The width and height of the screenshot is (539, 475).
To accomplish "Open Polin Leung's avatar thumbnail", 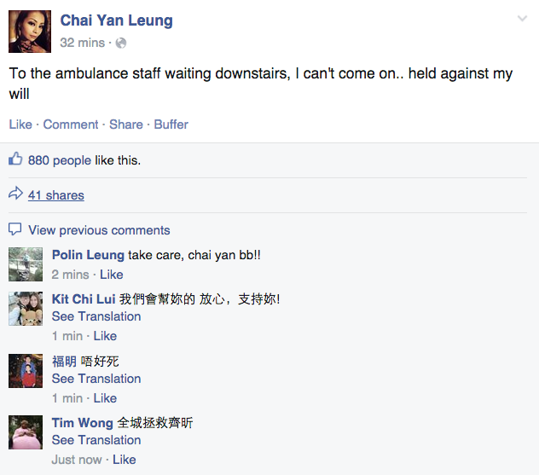I will pos(26,264).
